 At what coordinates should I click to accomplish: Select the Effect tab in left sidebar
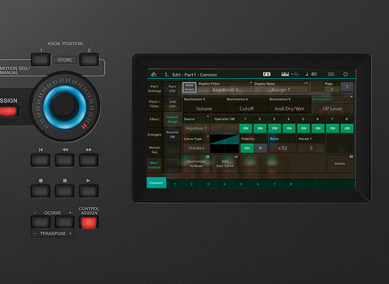(155, 119)
